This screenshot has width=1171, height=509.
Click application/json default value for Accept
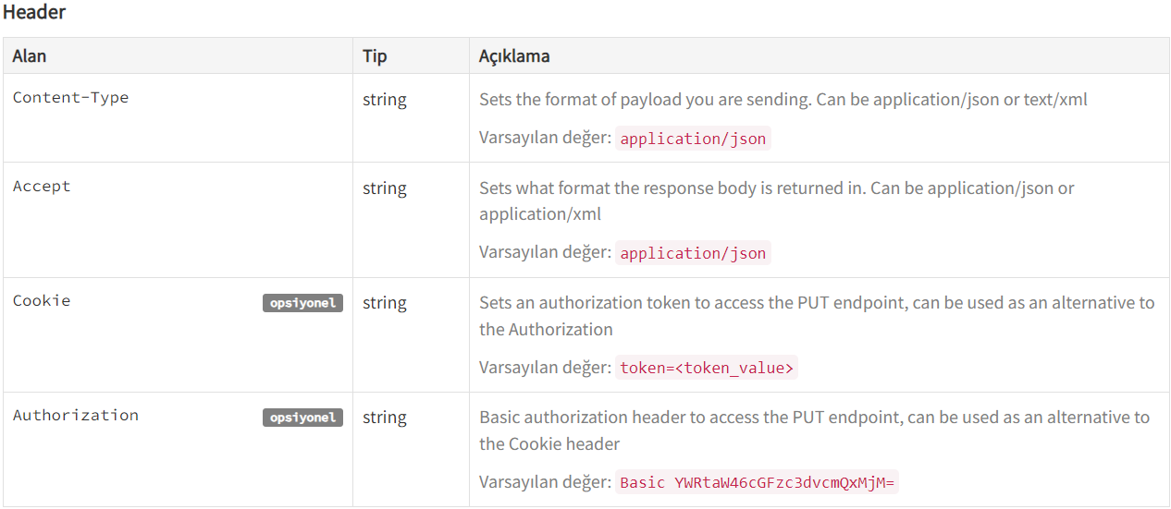693,253
